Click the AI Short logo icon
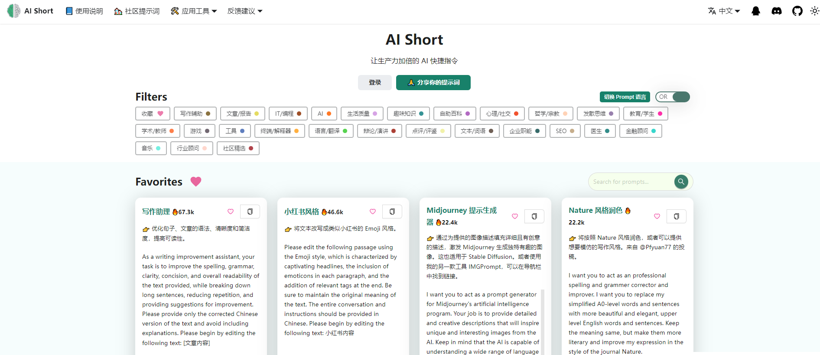 (14, 11)
